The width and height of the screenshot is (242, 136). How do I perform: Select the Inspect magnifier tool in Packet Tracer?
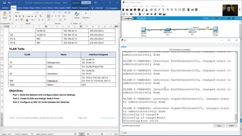127,14
